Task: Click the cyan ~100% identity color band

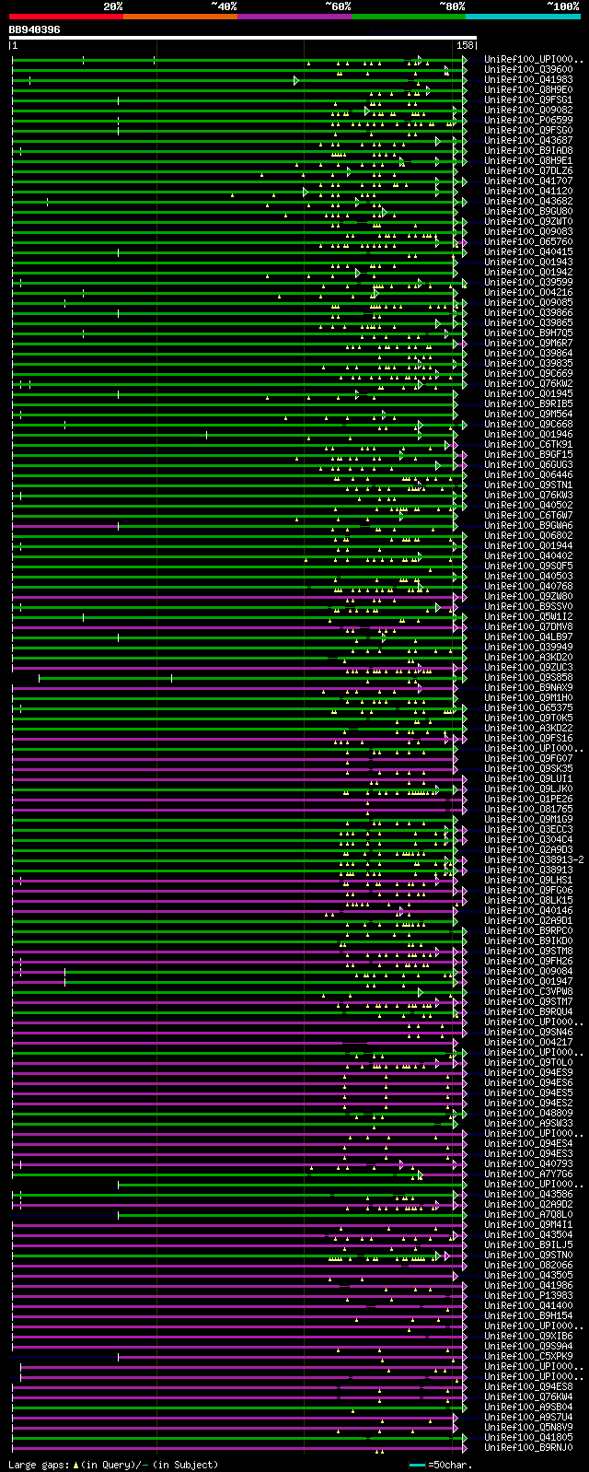Action: (x=522, y=17)
